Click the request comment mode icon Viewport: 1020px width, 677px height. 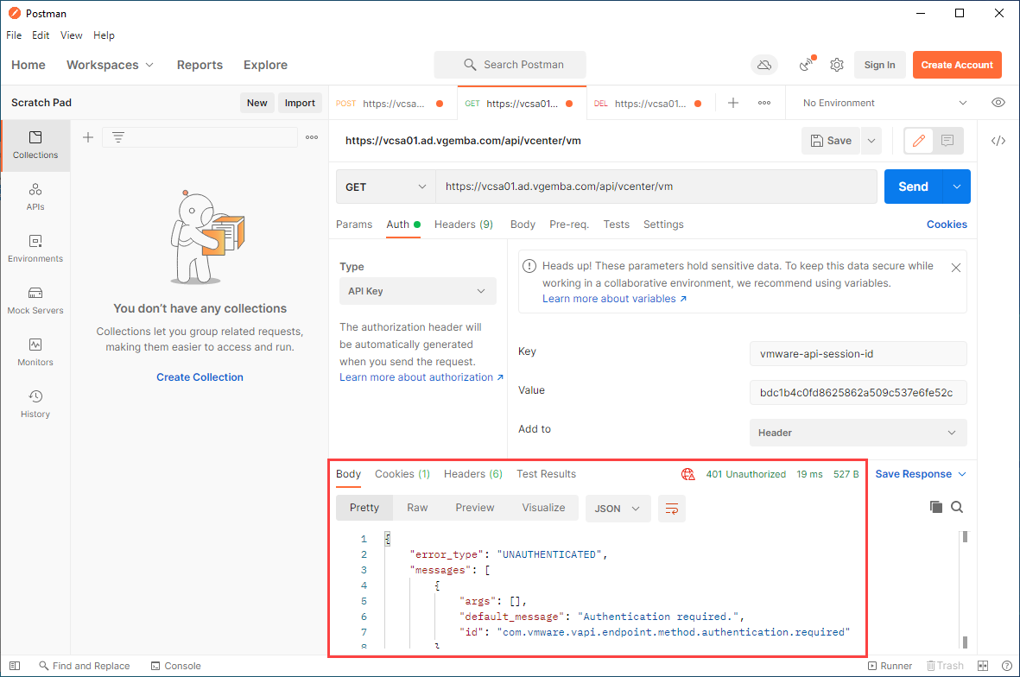click(x=947, y=141)
